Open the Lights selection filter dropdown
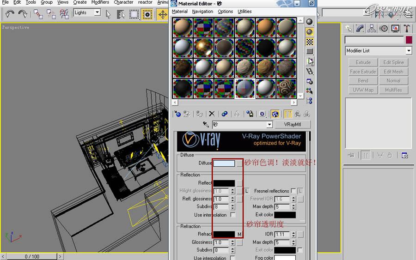416x260 pixels. point(98,12)
